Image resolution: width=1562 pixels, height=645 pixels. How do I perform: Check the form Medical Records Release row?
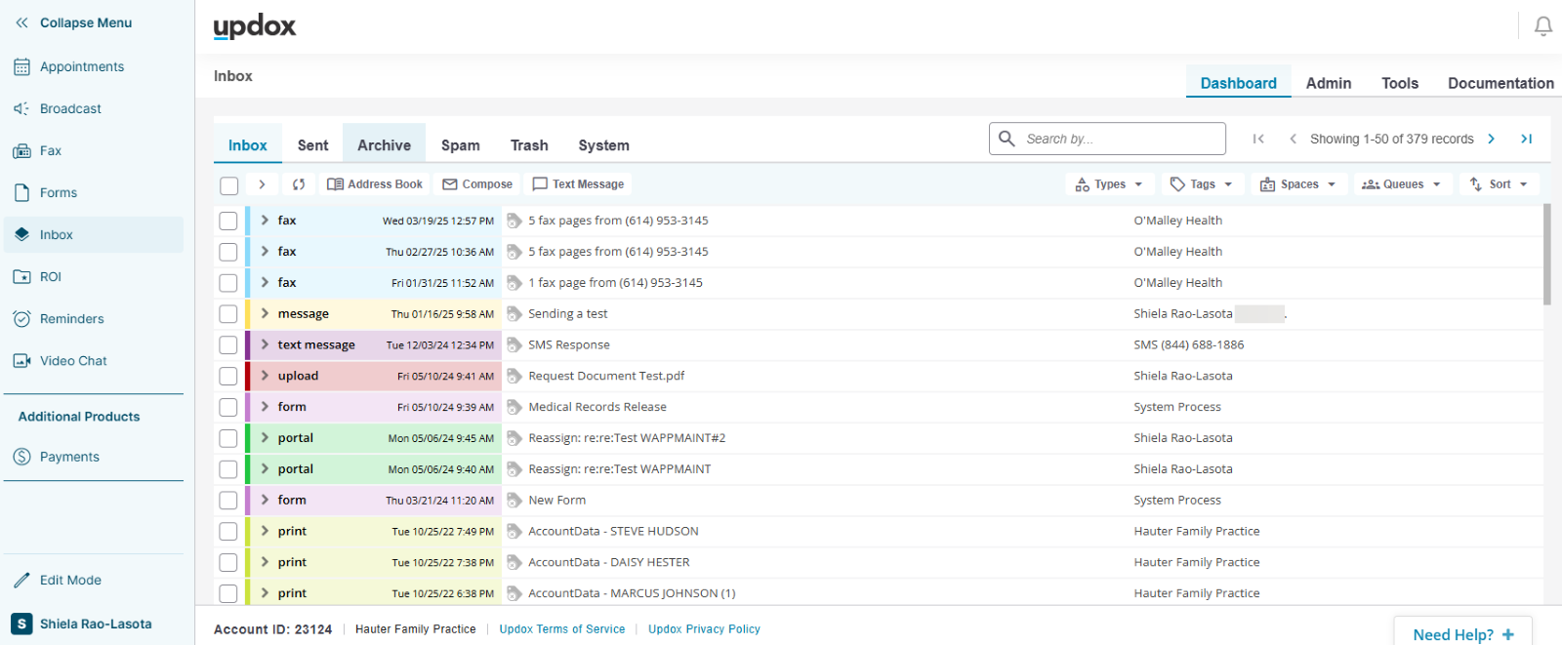point(228,407)
